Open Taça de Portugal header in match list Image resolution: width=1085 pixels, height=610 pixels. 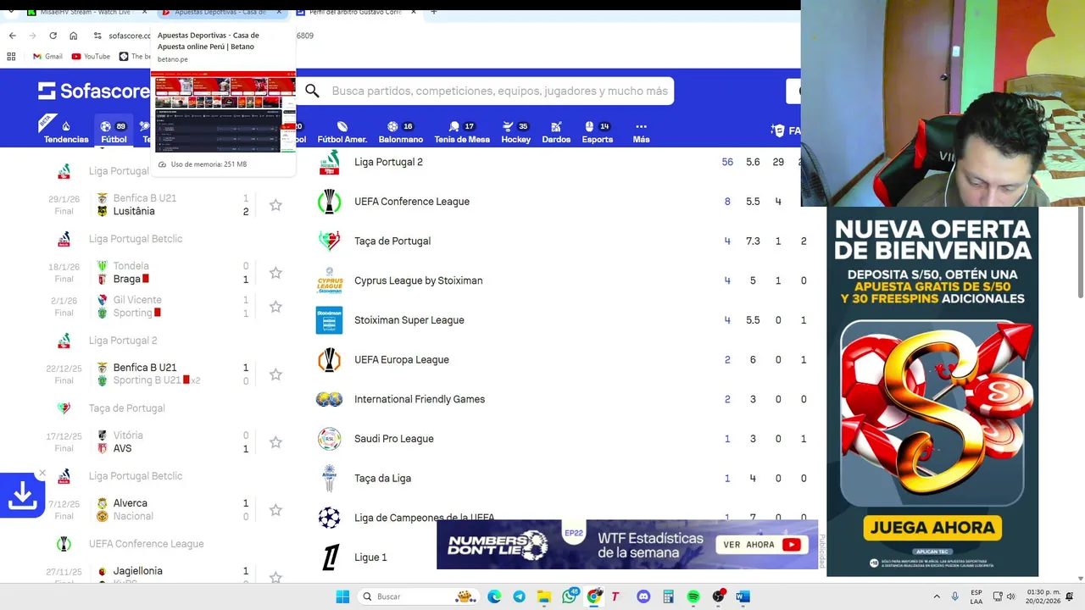(x=126, y=408)
